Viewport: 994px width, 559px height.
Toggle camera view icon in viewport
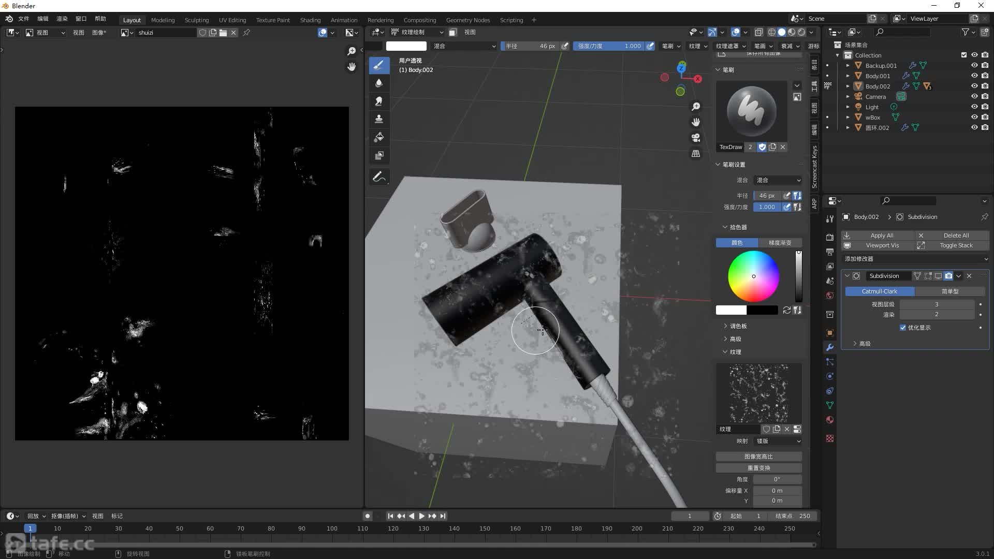pyautogui.click(x=696, y=138)
